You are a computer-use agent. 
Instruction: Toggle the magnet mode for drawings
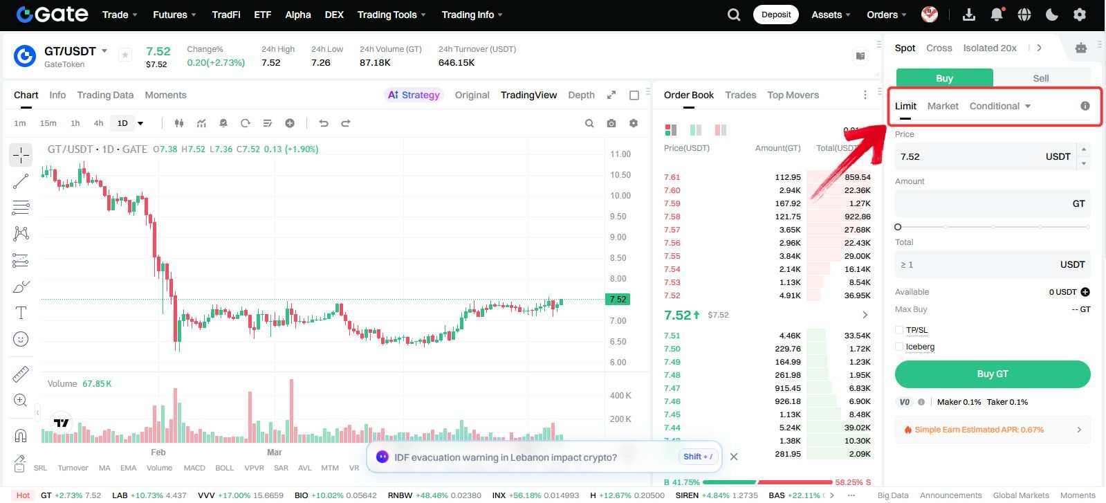21,435
